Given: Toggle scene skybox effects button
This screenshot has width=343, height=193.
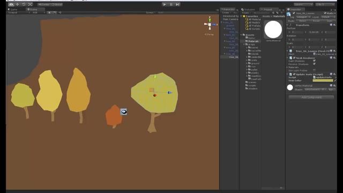Looking at the screenshot, I should [x=55, y=13].
